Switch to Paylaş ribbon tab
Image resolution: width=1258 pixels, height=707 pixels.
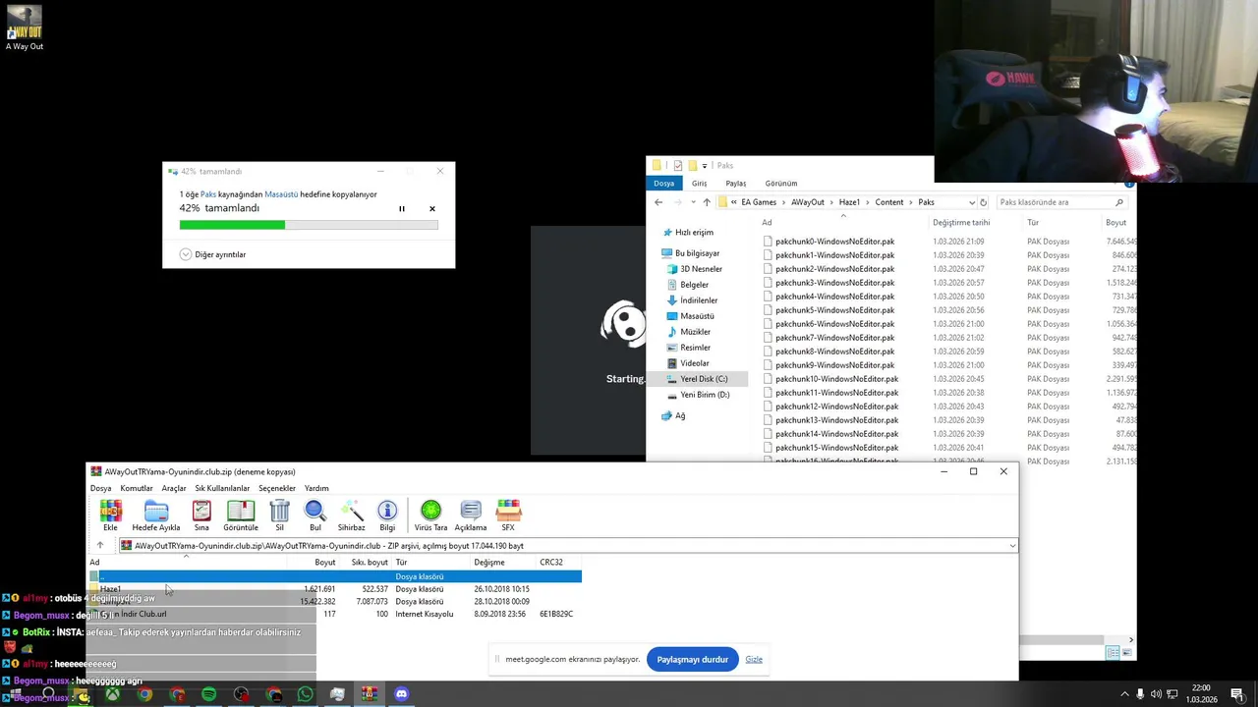pyautogui.click(x=736, y=183)
